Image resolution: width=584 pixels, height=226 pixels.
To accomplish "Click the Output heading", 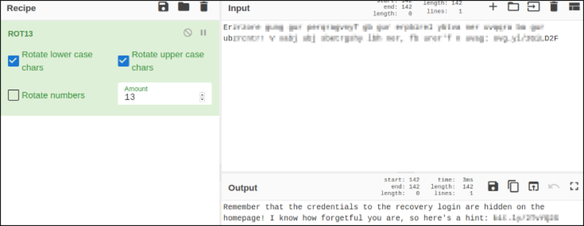I will [x=242, y=188].
